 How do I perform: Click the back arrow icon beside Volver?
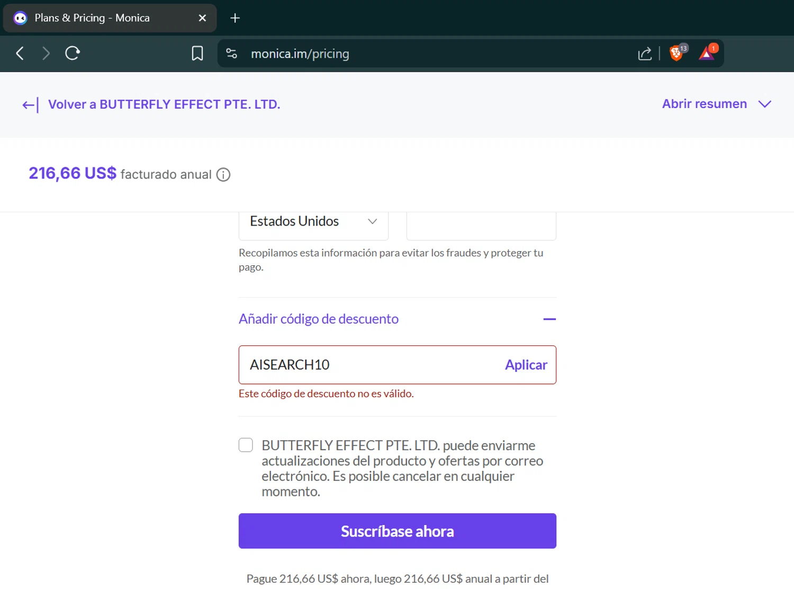[30, 105]
